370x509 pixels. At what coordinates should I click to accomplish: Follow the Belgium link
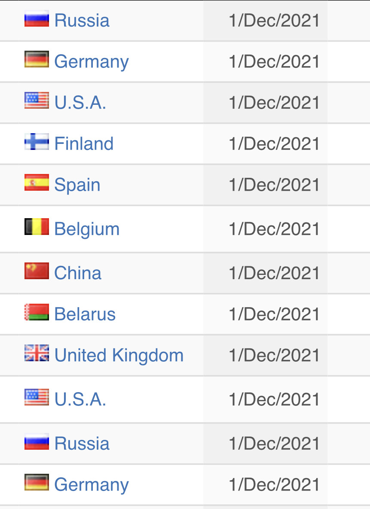[87, 229]
